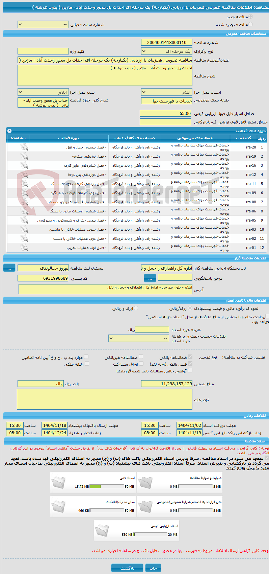Click the سایر مدارک 466 KB progress bar

[107, 510]
